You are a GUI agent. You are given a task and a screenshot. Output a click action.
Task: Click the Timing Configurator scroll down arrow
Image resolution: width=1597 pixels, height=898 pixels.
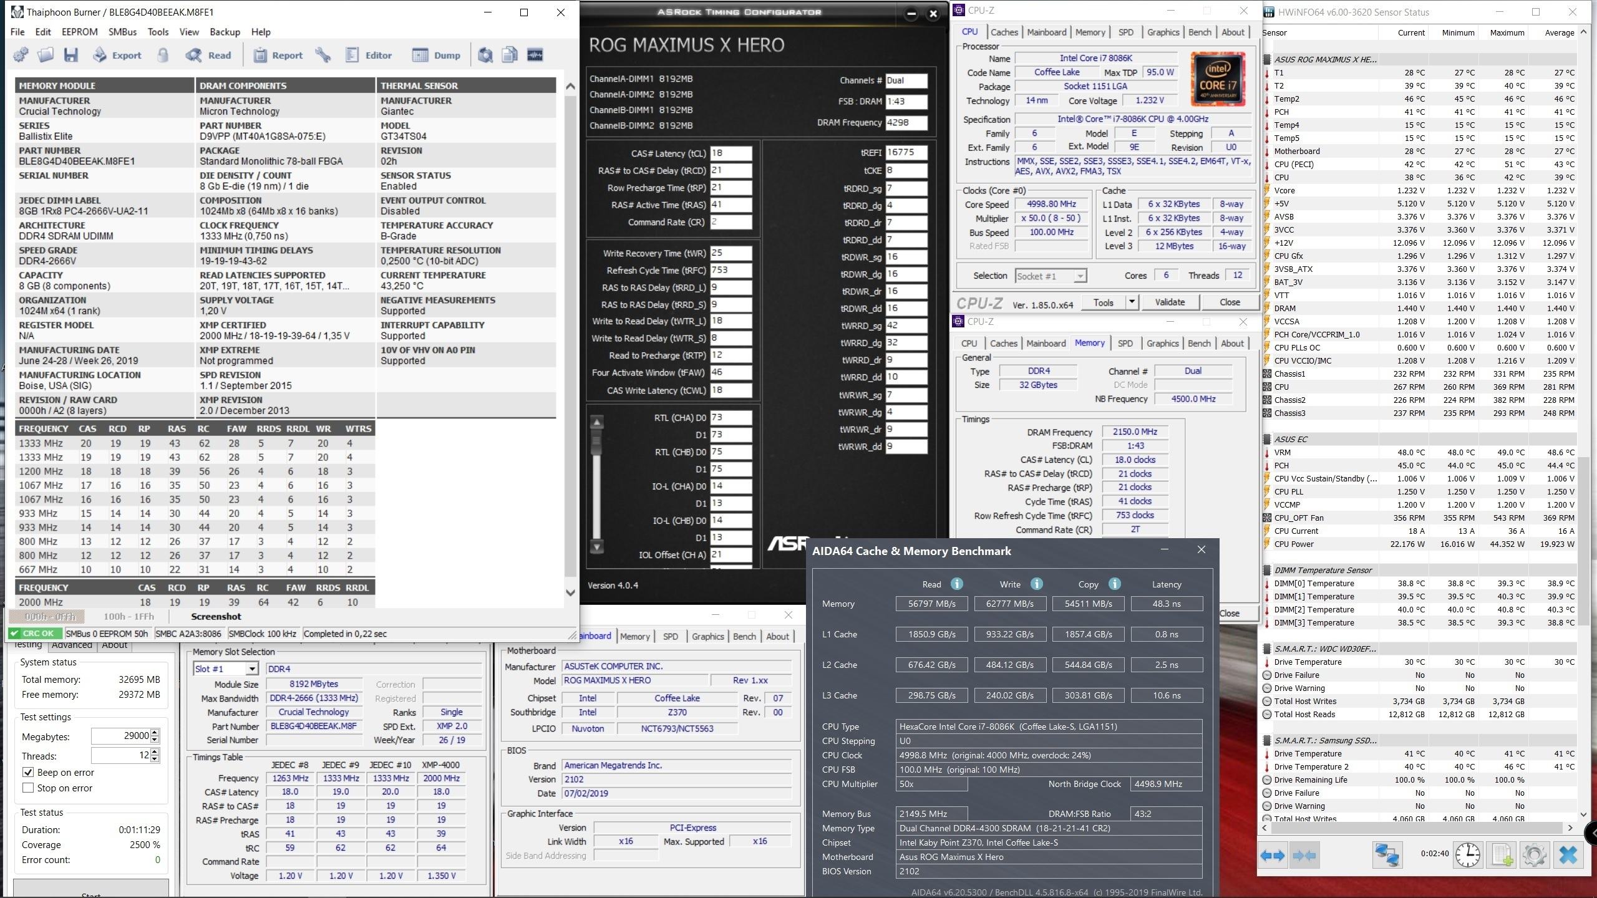click(596, 547)
